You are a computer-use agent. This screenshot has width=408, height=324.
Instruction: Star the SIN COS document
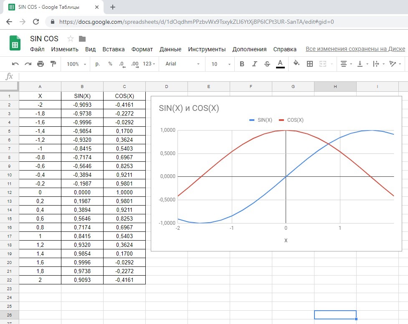[x=70, y=39]
